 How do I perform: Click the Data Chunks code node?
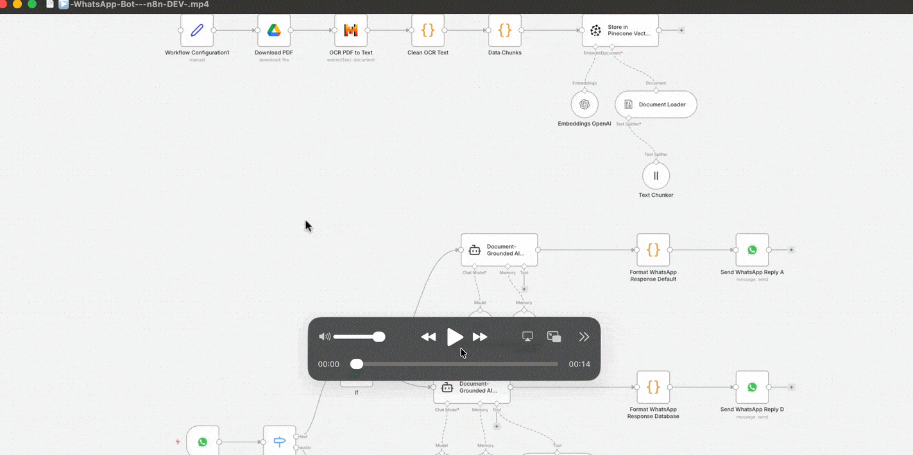coord(505,30)
